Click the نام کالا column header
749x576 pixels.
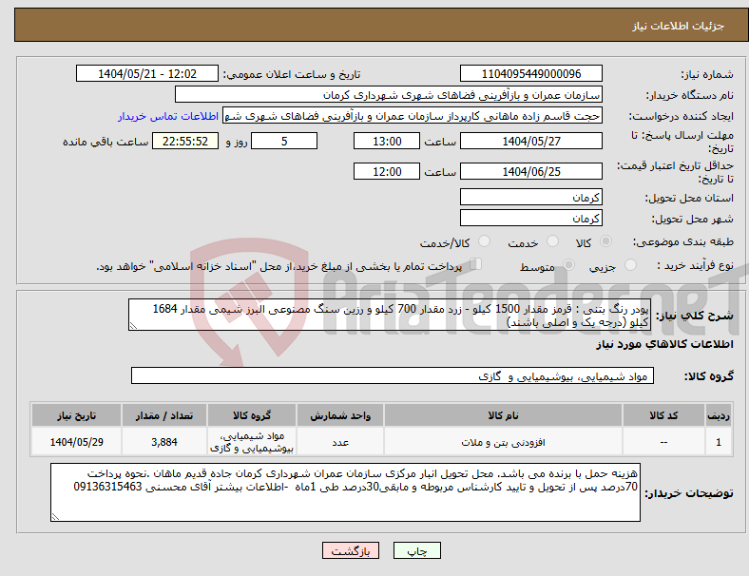point(503,415)
